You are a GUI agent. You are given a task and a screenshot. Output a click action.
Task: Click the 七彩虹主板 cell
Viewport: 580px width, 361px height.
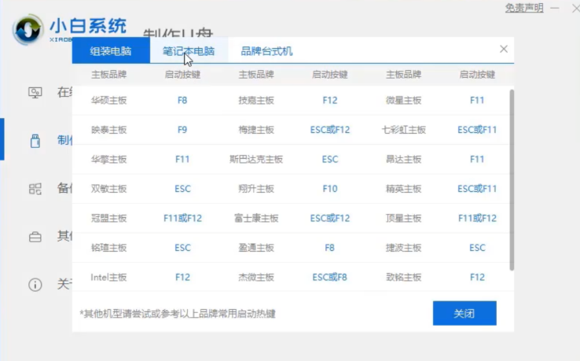tap(403, 130)
